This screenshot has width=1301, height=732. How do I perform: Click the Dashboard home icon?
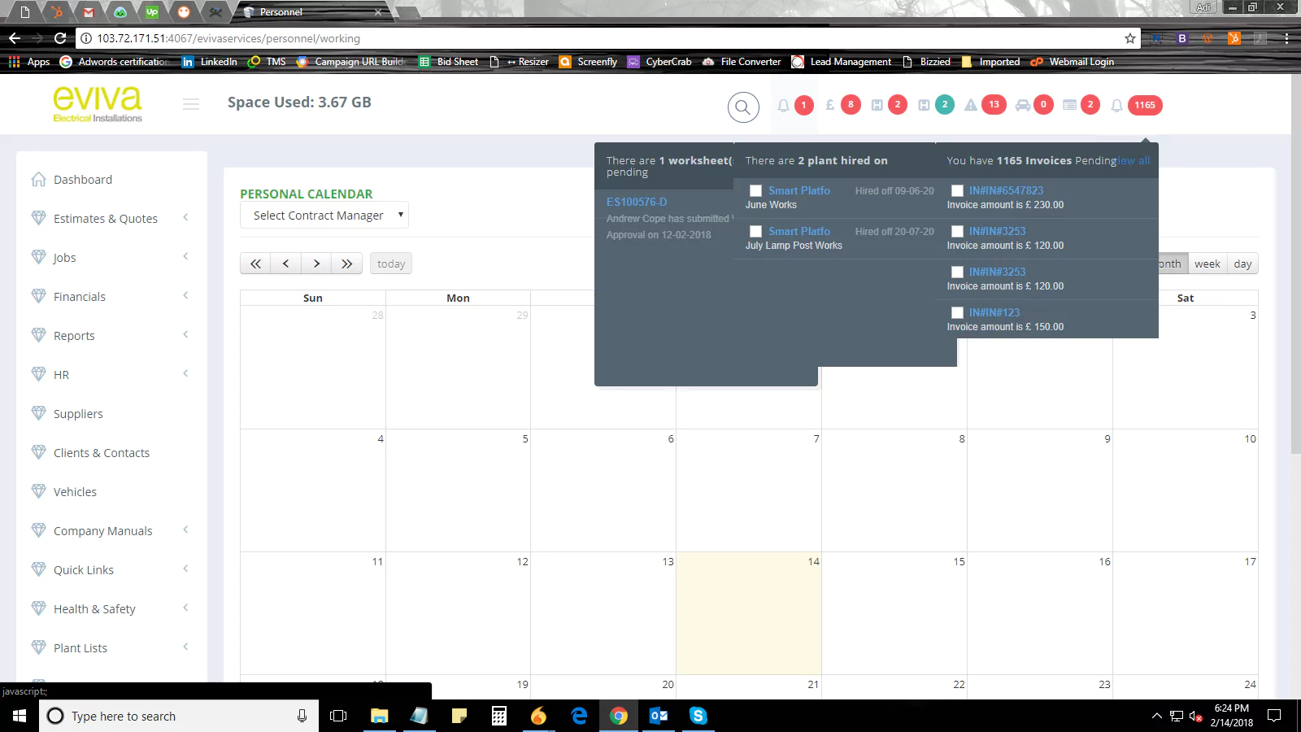(x=38, y=180)
